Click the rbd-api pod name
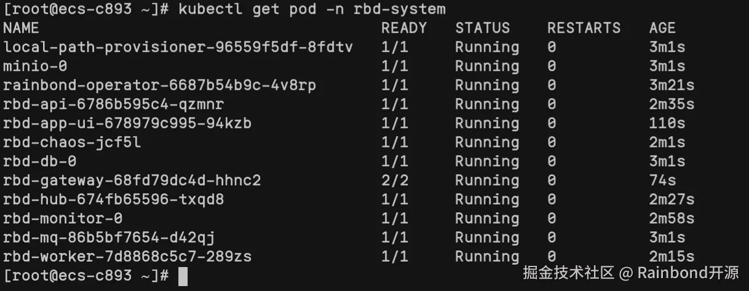The image size is (749, 291). (x=113, y=104)
